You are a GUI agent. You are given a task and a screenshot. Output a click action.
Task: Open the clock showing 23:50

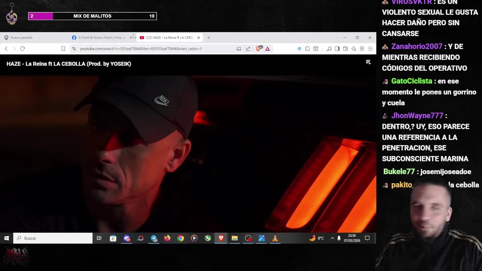352,238
